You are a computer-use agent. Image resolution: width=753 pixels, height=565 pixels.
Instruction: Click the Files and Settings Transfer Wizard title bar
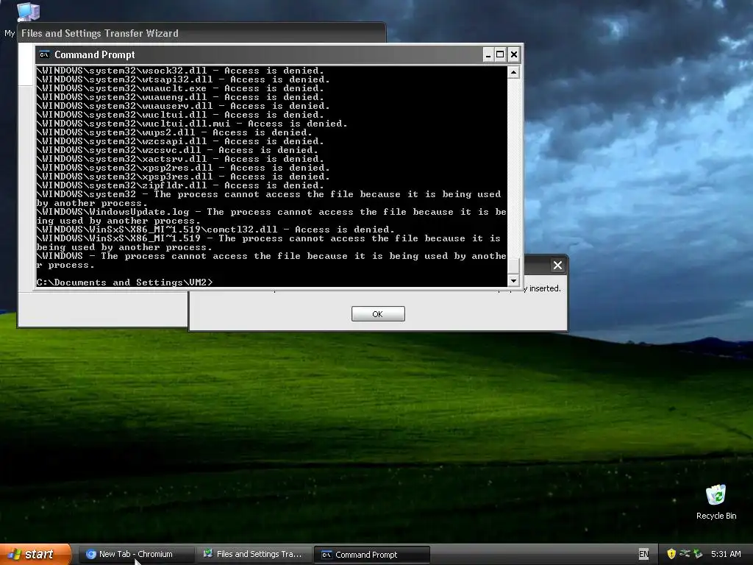[x=201, y=33]
